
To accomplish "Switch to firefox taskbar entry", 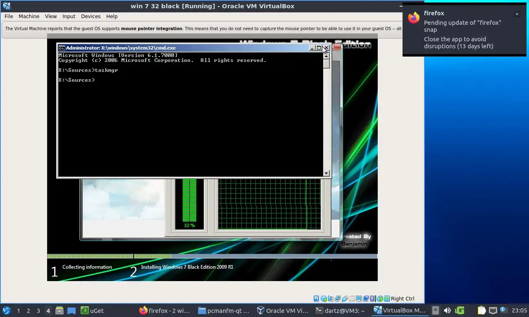I will click(165, 310).
